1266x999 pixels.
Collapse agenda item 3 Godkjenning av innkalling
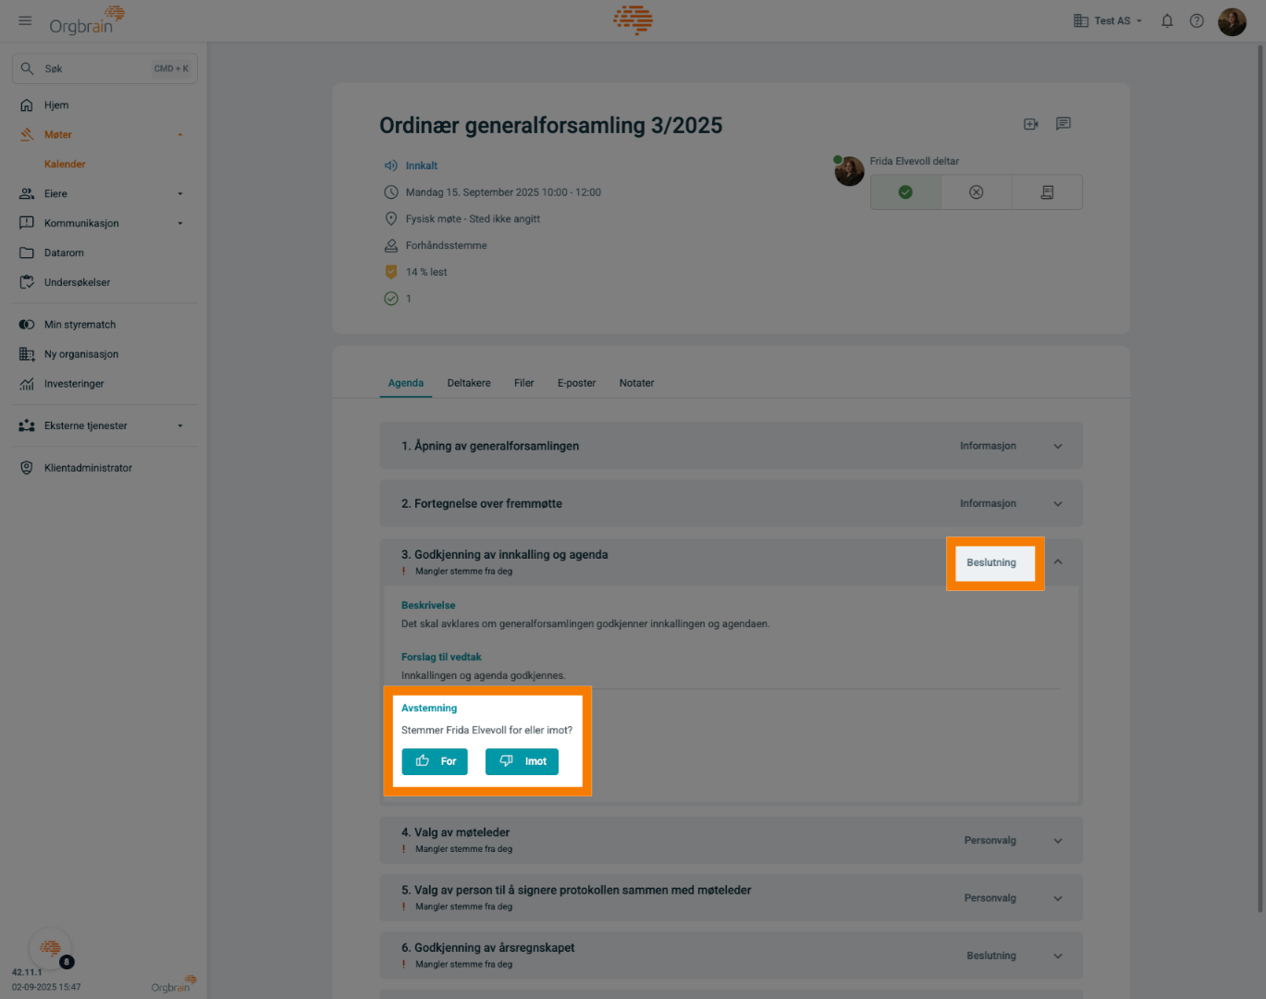pyautogui.click(x=1058, y=561)
